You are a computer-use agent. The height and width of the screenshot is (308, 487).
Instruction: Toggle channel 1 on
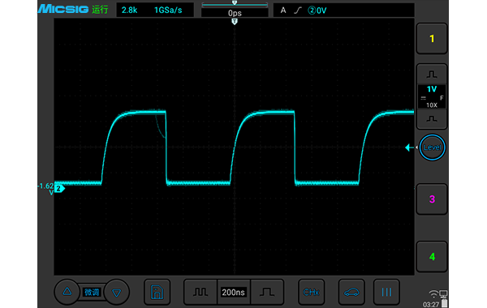432,38
